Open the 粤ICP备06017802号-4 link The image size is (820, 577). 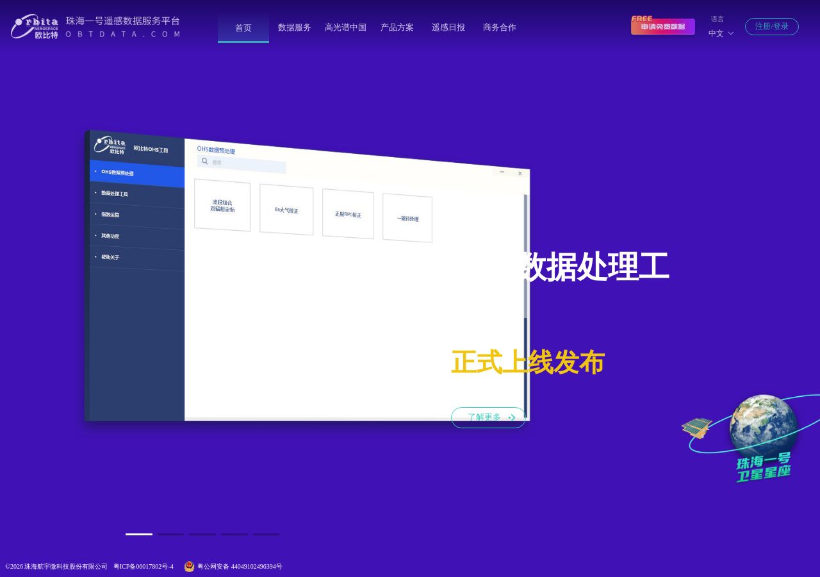coord(143,567)
